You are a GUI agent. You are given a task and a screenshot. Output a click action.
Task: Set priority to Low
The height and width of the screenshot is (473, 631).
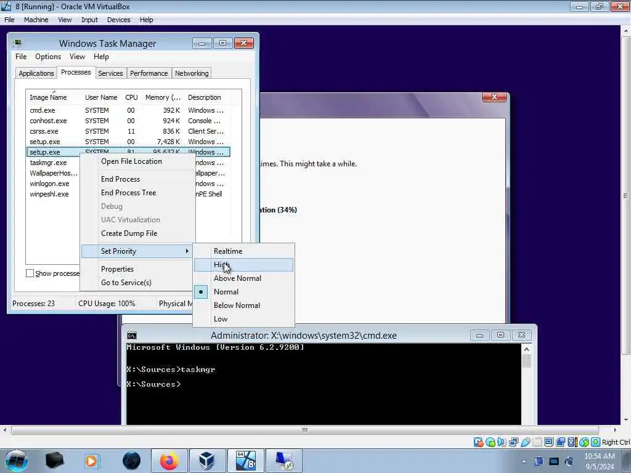point(243,319)
